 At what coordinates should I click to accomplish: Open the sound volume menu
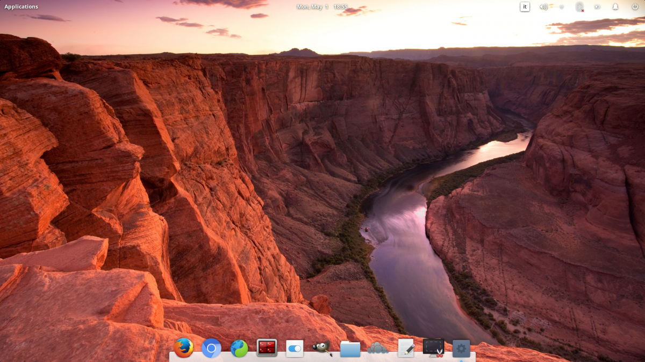(543, 7)
